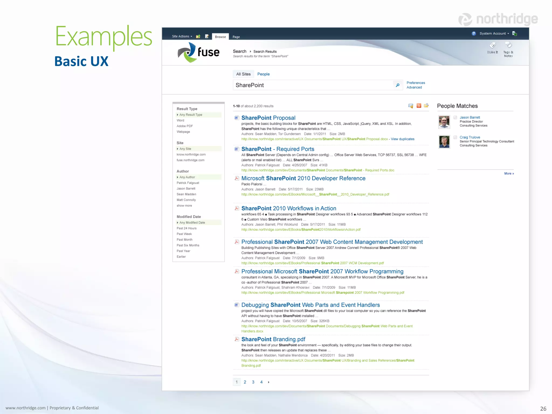This screenshot has width=552, height=414.
Task: Filter by author Matt Connolly
Action: click(x=186, y=200)
